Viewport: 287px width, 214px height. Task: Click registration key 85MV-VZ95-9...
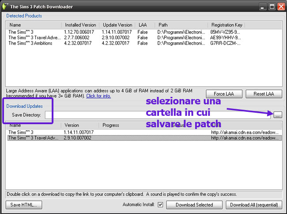coord(225,32)
